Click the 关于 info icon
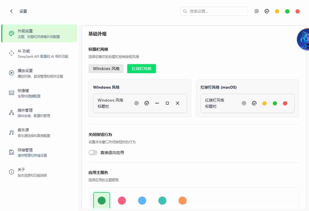The width and height of the screenshot is (309, 211). tap(11, 172)
